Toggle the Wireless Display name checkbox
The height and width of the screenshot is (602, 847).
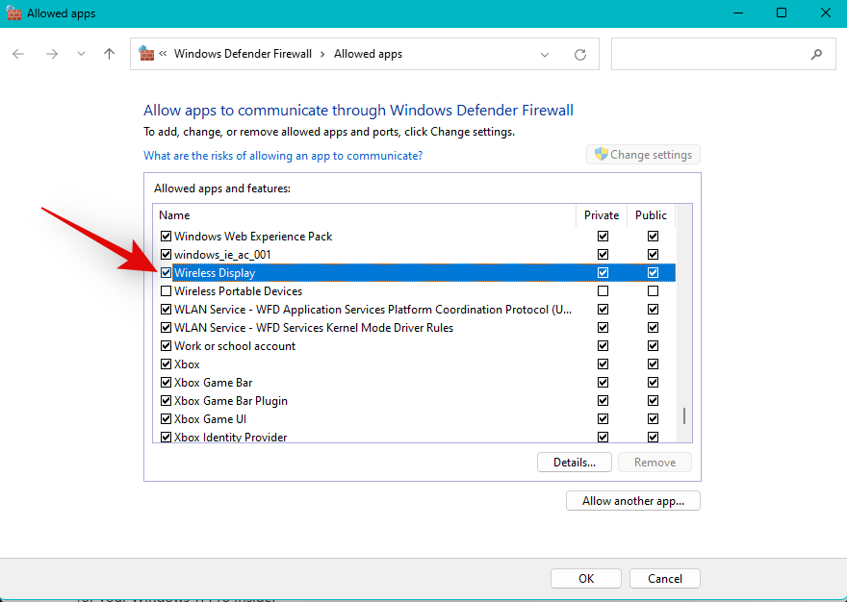(x=166, y=273)
